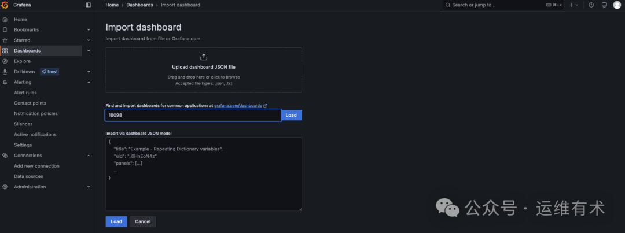Expand the Administration section chevron
This screenshot has width=625, height=233.
coord(89,187)
